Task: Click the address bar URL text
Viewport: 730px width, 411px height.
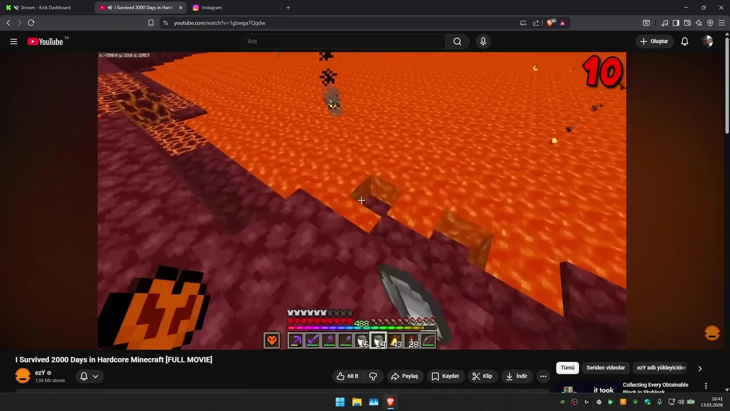Action: 220,23
